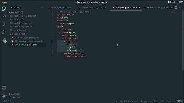Expand the sec02-pod folder

tap(19, 19)
